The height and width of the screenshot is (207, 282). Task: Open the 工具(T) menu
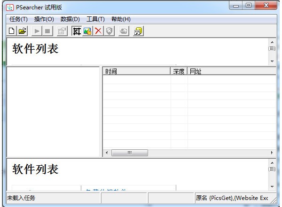pyautogui.click(x=95, y=19)
